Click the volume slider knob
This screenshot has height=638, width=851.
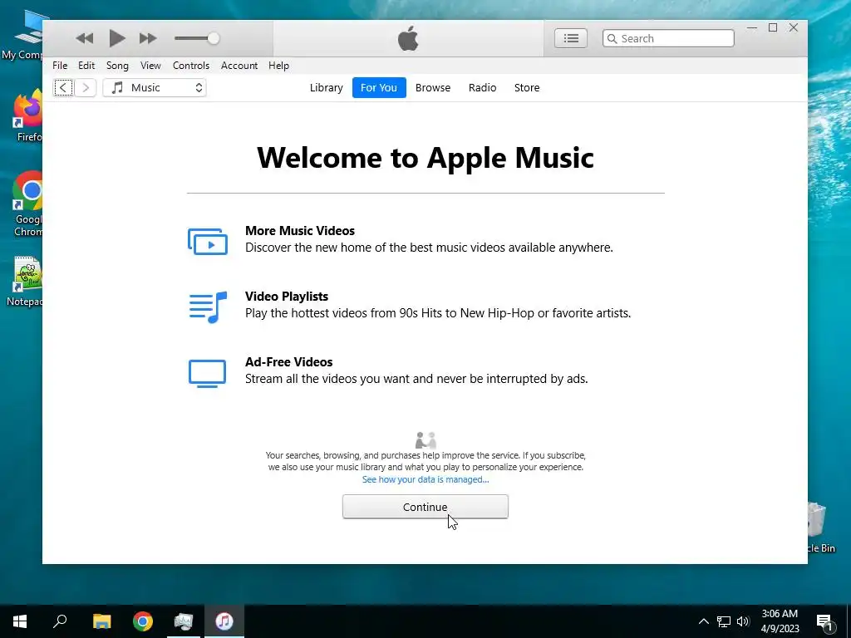(214, 38)
